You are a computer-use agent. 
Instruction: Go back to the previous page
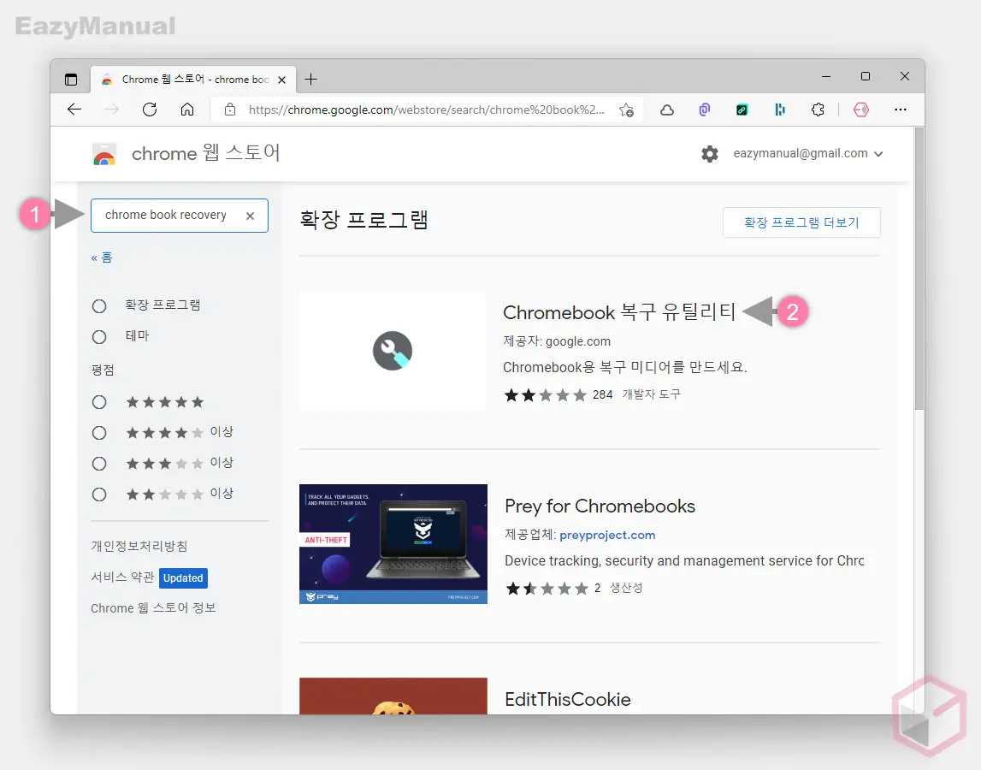[x=74, y=110]
